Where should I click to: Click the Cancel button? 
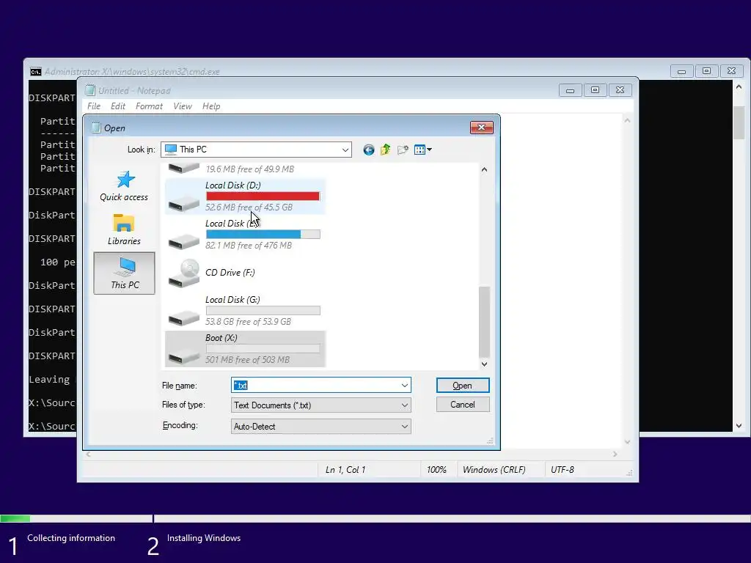pyautogui.click(x=463, y=405)
